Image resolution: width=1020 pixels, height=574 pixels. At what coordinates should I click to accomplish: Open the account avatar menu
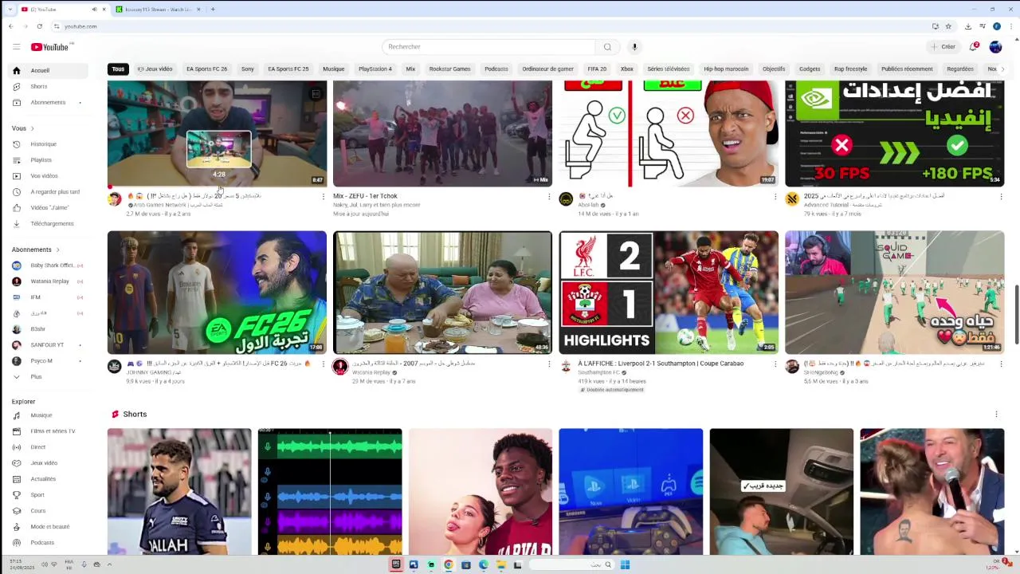(x=995, y=47)
